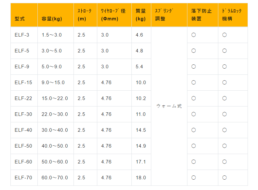Click the 質量(kg) column header
Screen dimensions: 258x190
pyautogui.click(x=141, y=15)
